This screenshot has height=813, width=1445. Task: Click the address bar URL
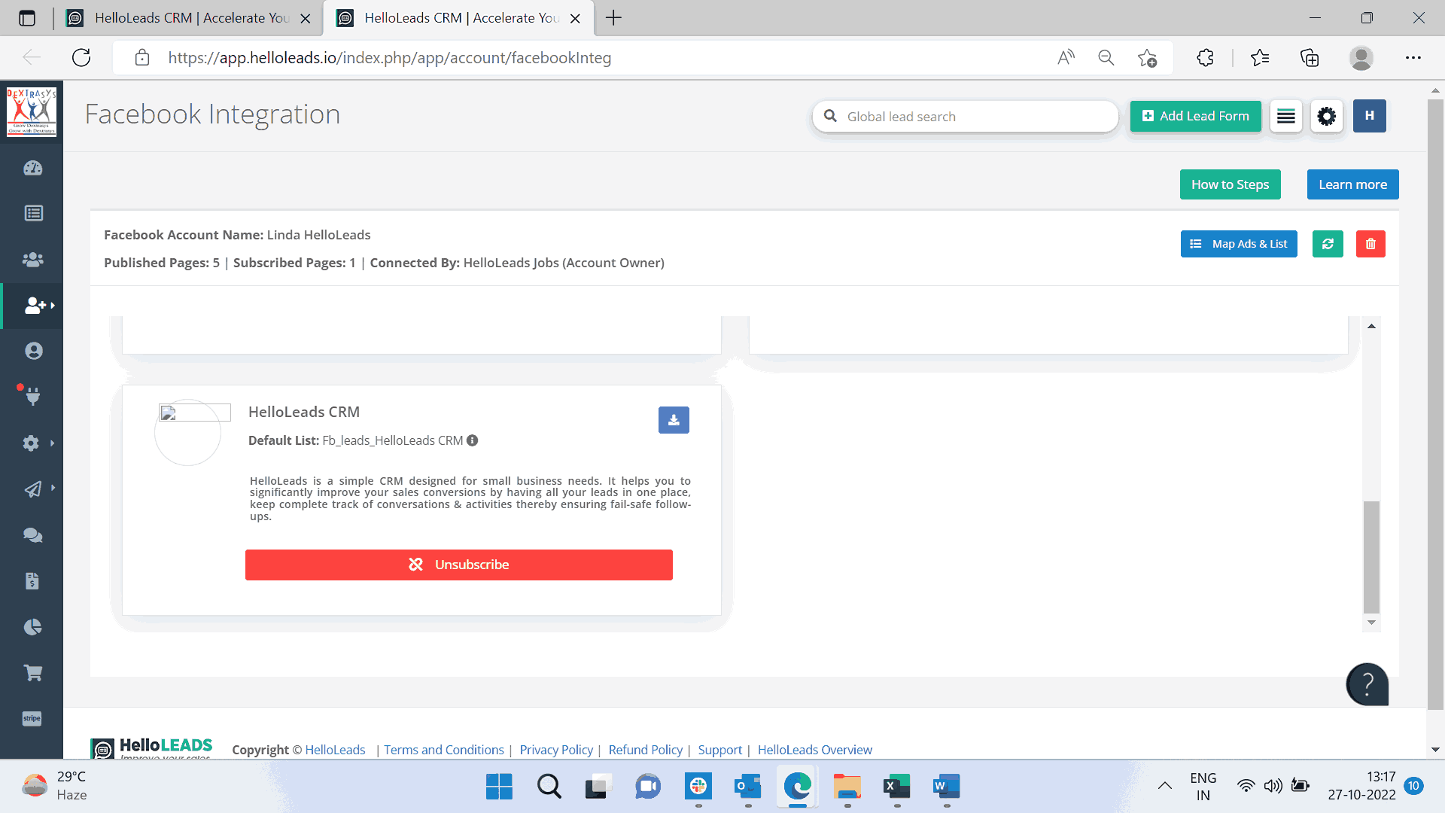pyautogui.click(x=390, y=58)
